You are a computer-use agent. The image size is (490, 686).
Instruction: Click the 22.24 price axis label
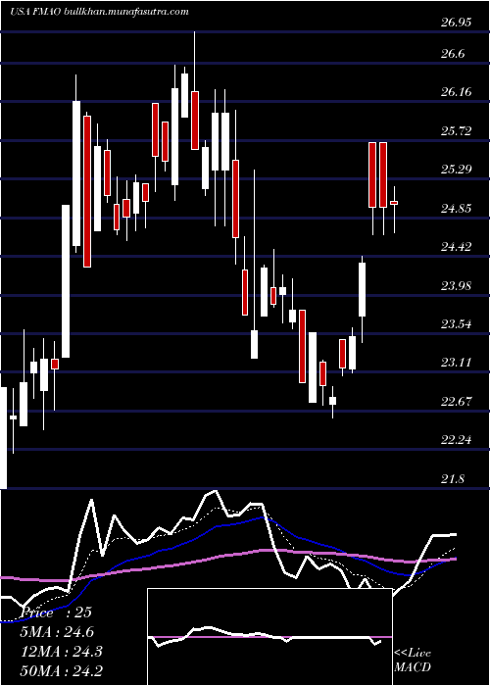(457, 440)
